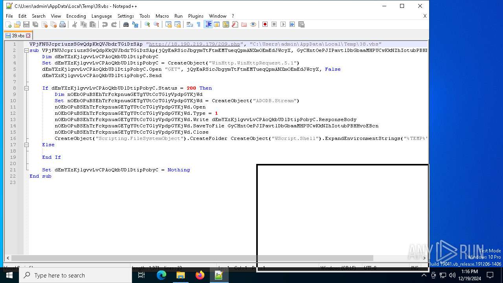503x283 pixels.
Task: Click the http://18.190.219.179/209.php link
Action: click(194, 44)
